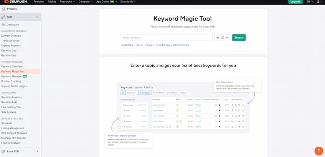Open Link Building Tool
Image resolution: width=325 pixels, height=157 pixels.
coord(11,107)
